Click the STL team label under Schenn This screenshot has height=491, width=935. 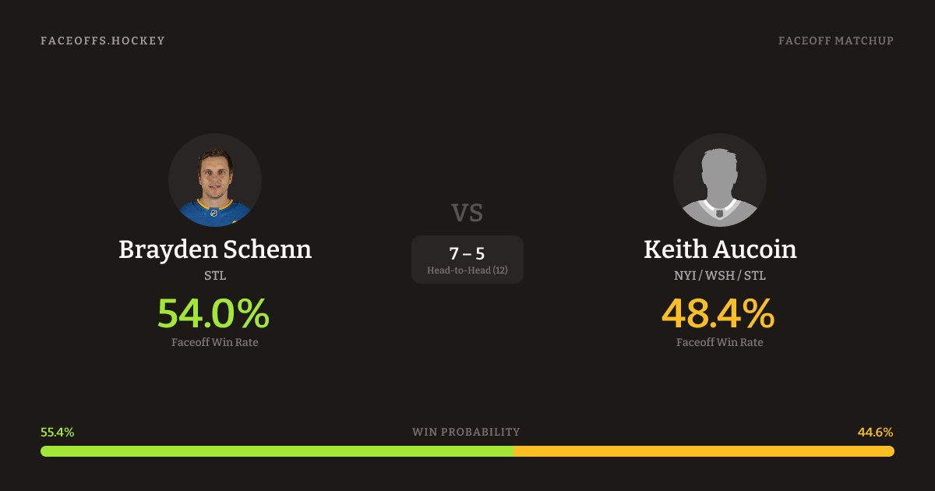click(x=215, y=276)
